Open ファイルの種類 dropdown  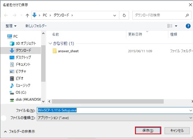click(x=115, y=118)
